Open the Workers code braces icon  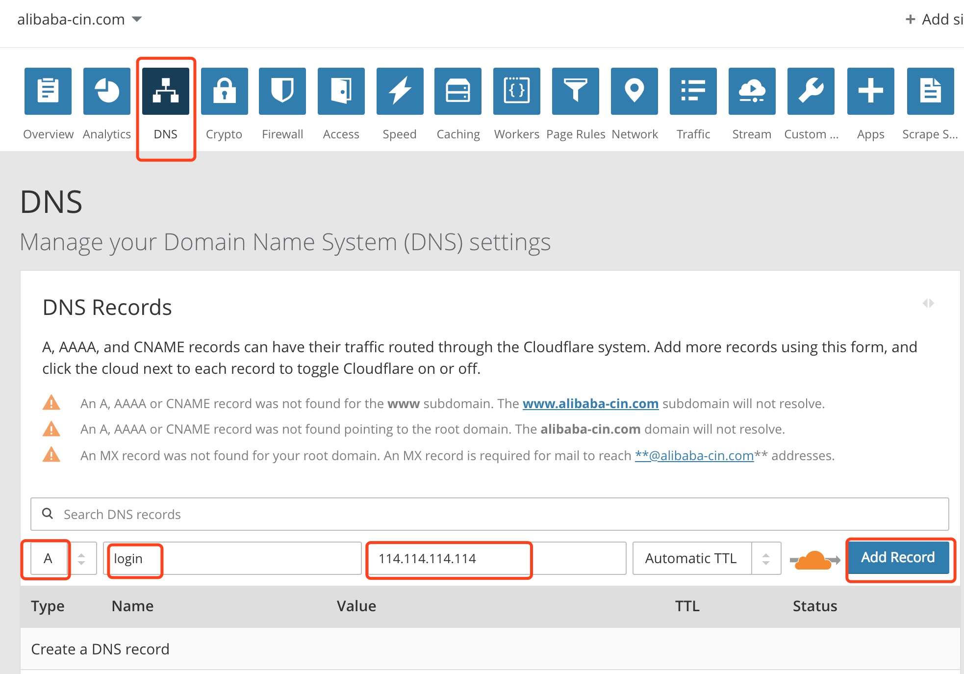click(x=516, y=91)
